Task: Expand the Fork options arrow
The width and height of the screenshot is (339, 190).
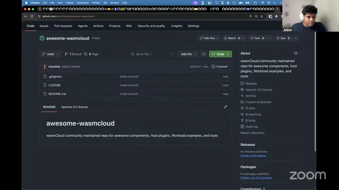Action: coord(270,38)
